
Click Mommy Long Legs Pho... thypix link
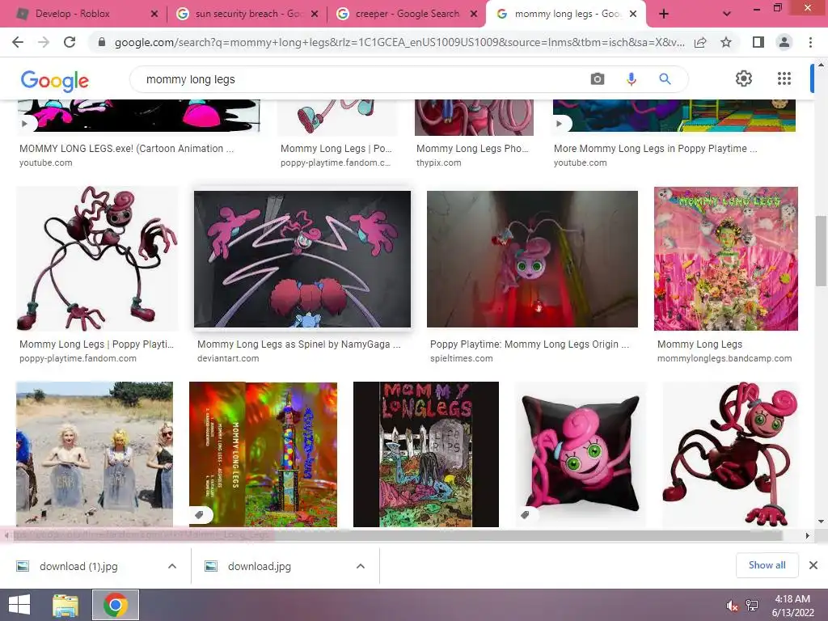(472, 149)
